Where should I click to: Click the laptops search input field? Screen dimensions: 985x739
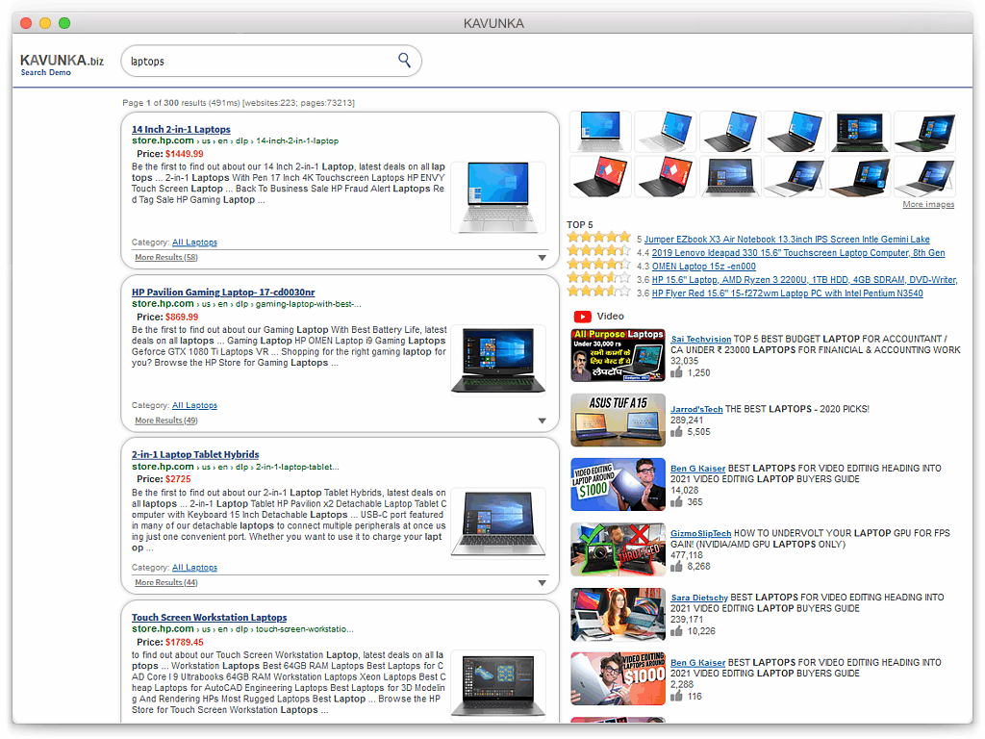pos(260,61)
